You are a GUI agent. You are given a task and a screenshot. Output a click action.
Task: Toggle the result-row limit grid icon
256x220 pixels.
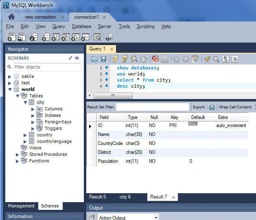click(x=164, y=59)
